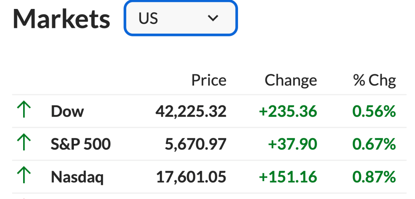Viewport: 415px width, 199px height.
Task: Click the Markets heading
Action: 61,19
